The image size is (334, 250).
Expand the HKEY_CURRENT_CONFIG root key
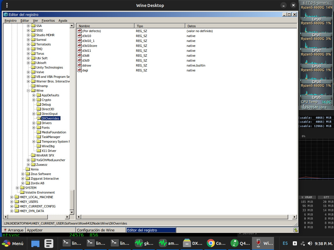pyautogui.click(x=12, y=206)
